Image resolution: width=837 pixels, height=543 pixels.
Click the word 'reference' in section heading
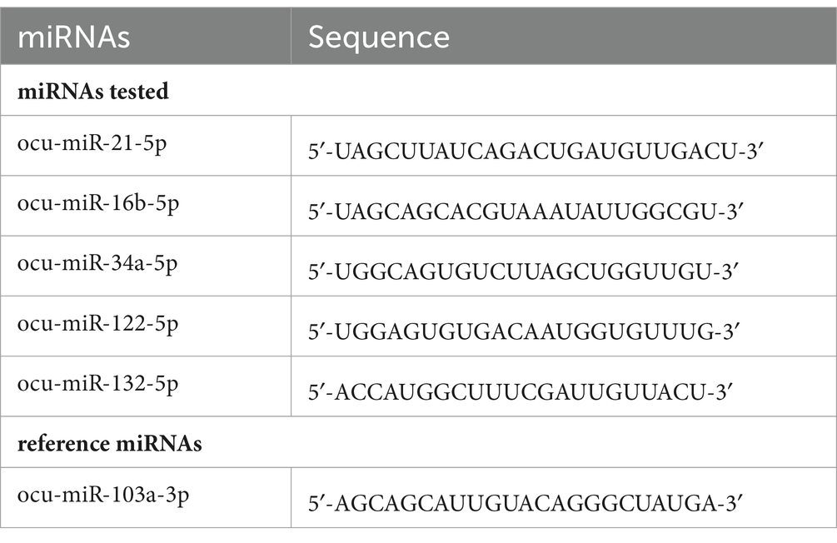(63, 444)
